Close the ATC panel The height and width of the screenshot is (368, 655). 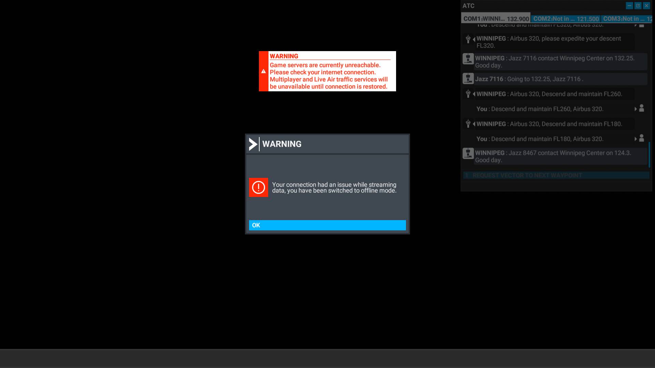coord(646,6)
